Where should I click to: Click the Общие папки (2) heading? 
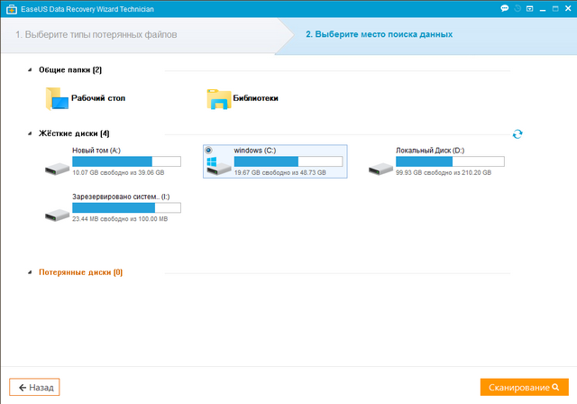point(70,69)
